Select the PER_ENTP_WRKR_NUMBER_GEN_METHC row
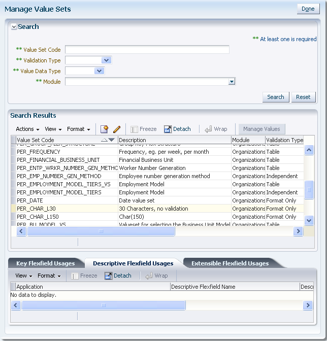 pyautogui.click(x=157, y=168)
